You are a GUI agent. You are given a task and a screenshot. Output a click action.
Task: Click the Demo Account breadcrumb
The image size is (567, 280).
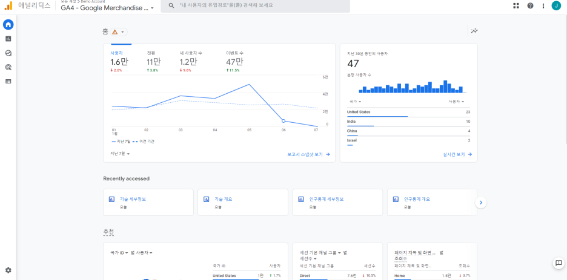pyautogui.click(x=93, y=1)
